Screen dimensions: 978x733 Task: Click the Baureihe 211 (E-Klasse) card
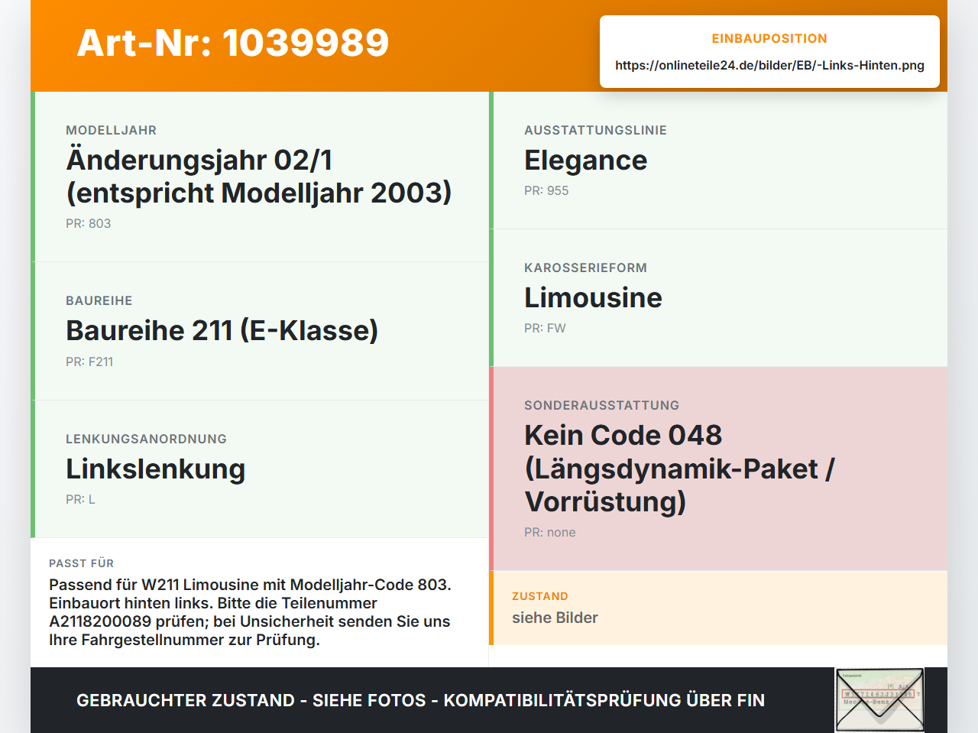[x=260, y=331]
